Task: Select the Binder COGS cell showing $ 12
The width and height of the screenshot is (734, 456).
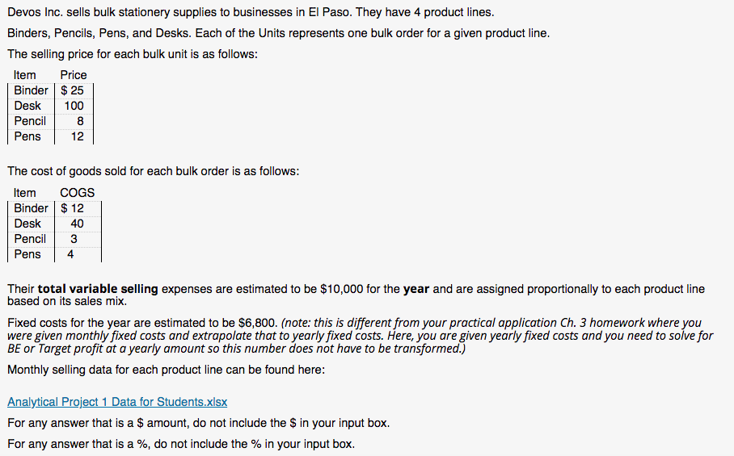Action: (73, 208)
